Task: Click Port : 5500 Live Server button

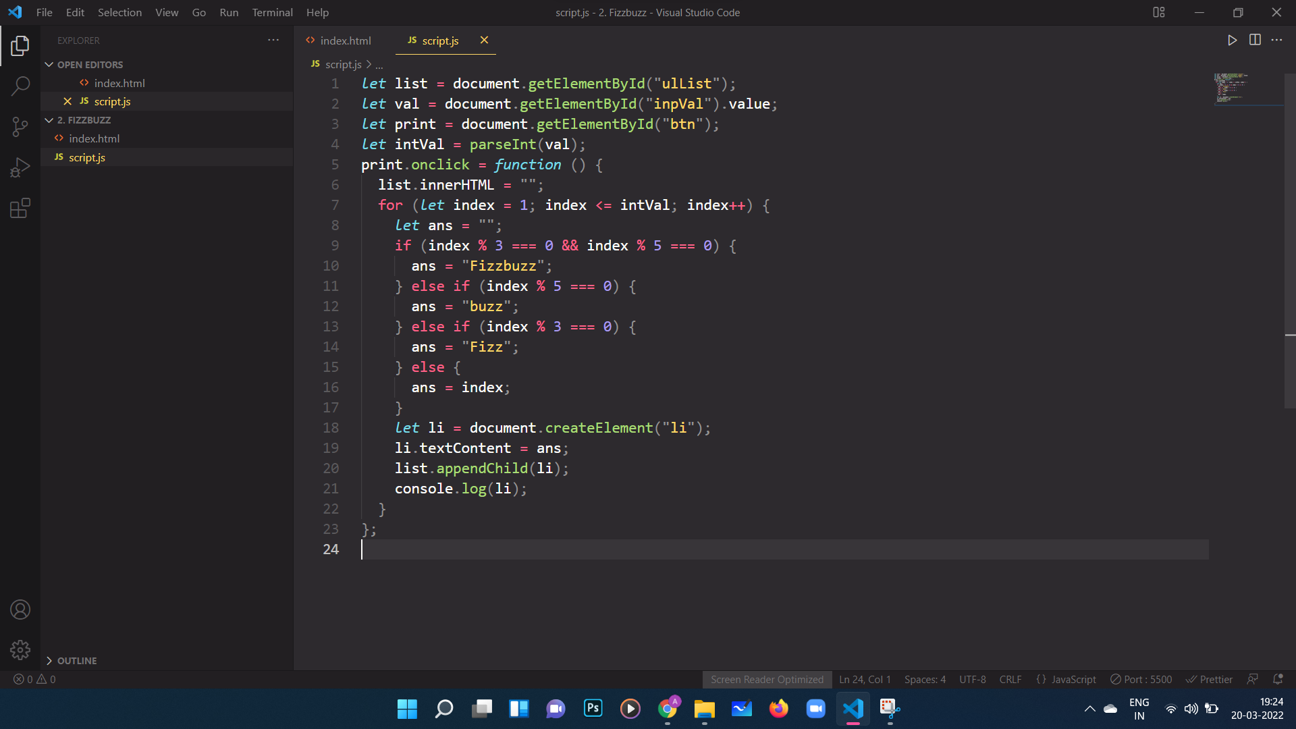Action: 1141,679
